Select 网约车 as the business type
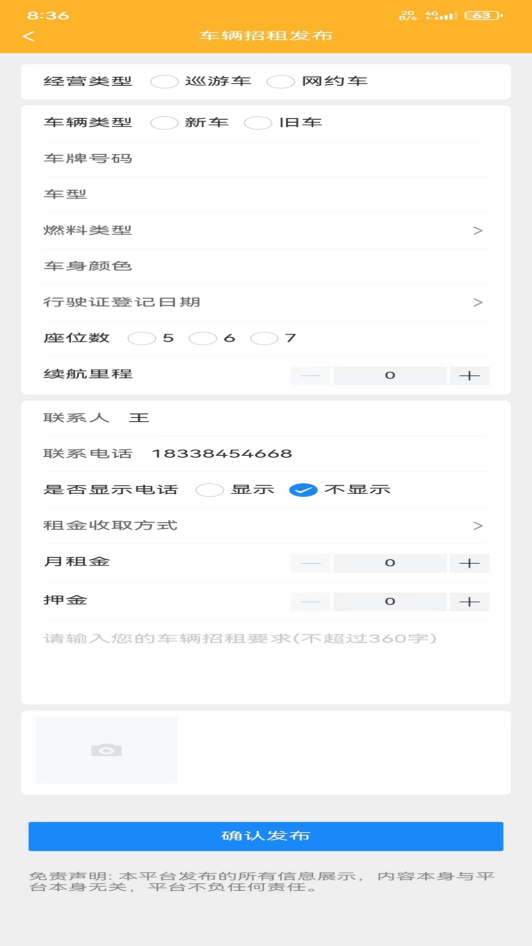Image resolution: width=532 pixels, height=946 pixels. tap(280, 81)
